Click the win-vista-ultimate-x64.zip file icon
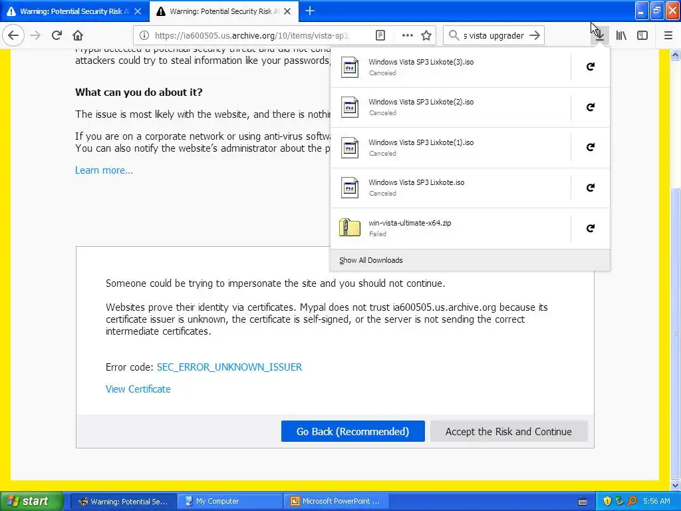Screen dimensions: 681x511 [x=350, y=228]
